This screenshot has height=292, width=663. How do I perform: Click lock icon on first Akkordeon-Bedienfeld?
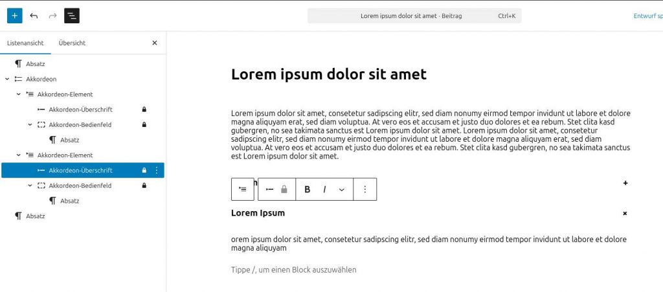pos(144,125)
